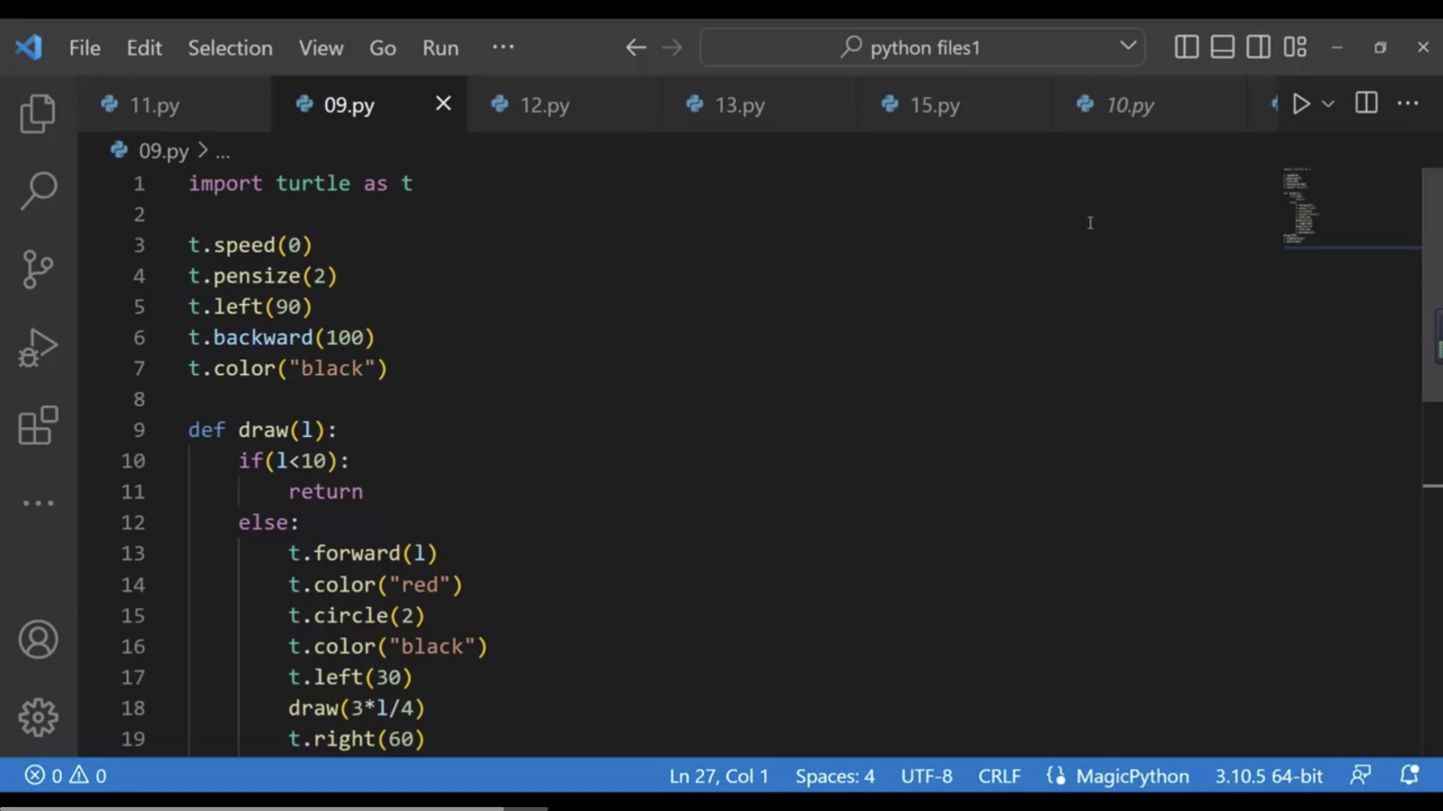
Task: Change indentation via Spaces: 4
Action: click(835, 776)
